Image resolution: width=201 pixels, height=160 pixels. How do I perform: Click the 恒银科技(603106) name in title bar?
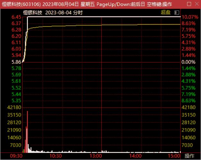(x=20, y=4)
